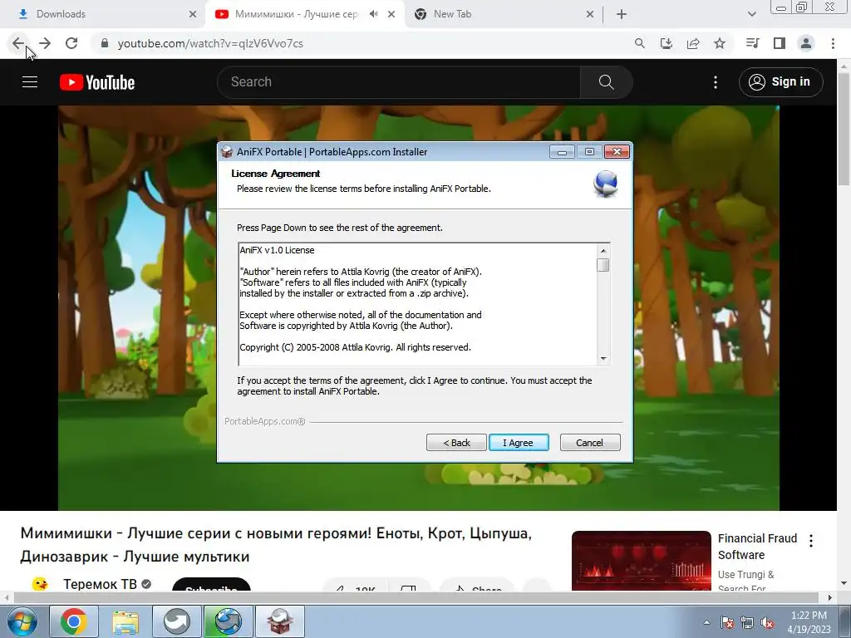
Task: Open Теремок ТВ channel name
Action: point(100,584)
